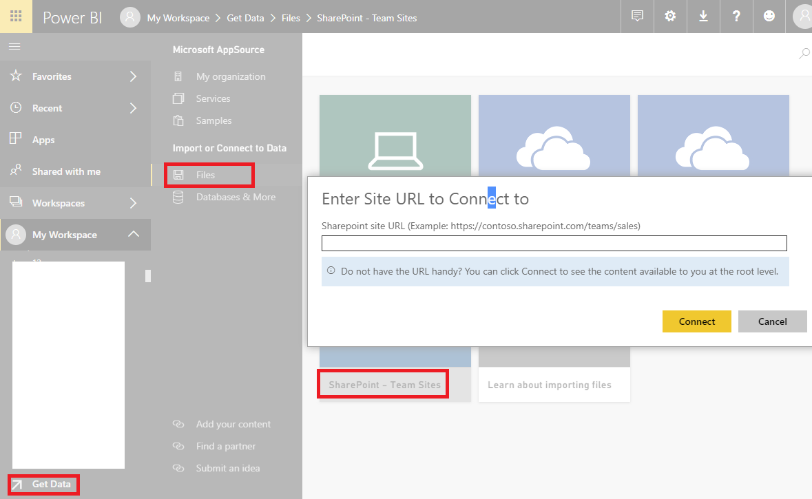This screenshot has width=812, height=499.
Task: Select My organization under Microsoft AppSource
Action: point(231,76)
